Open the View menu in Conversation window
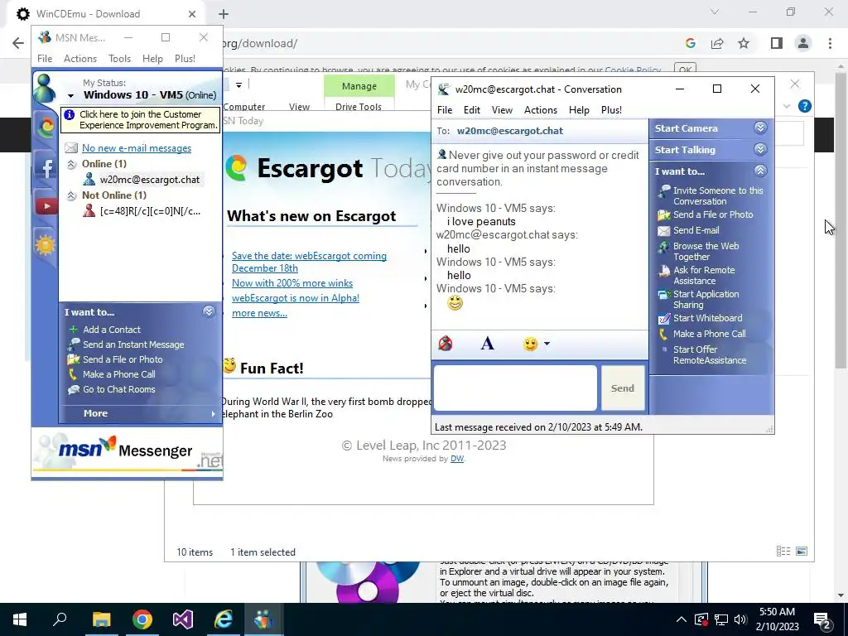The image size is (848, 636). pos(502,110)
